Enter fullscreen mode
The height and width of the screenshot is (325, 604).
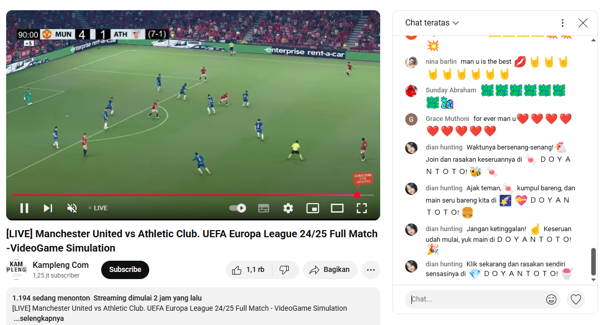(x=362, y=208)
